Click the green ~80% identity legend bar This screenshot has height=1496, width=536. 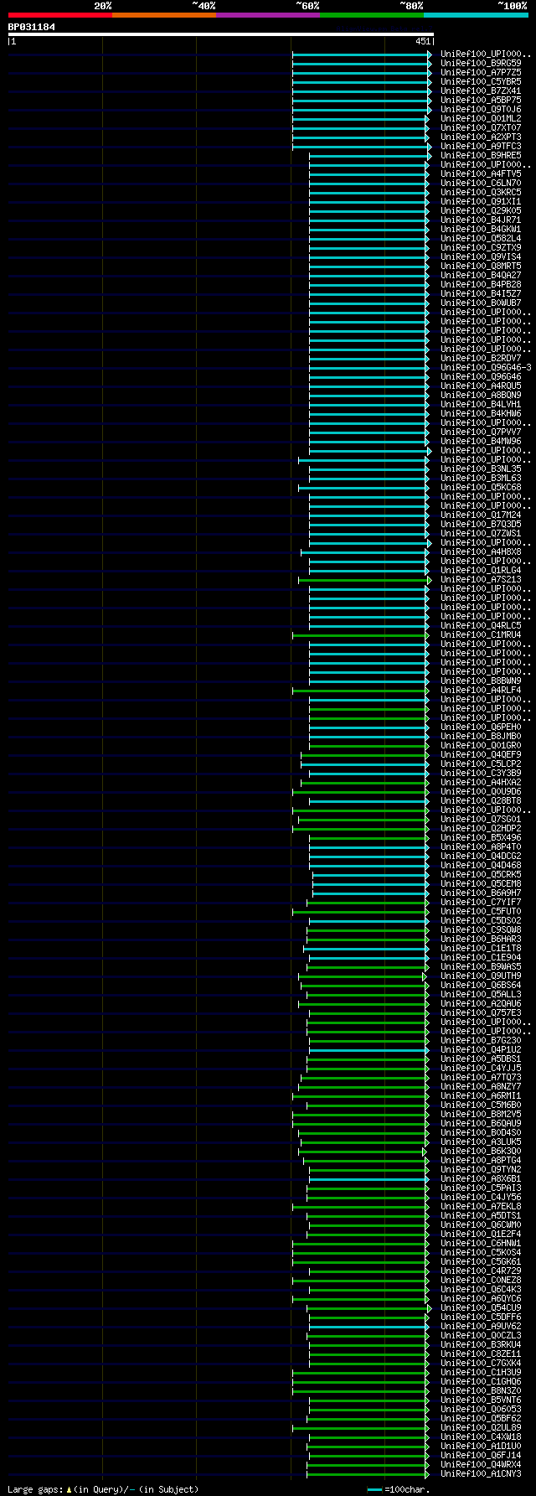click(371, 15)
